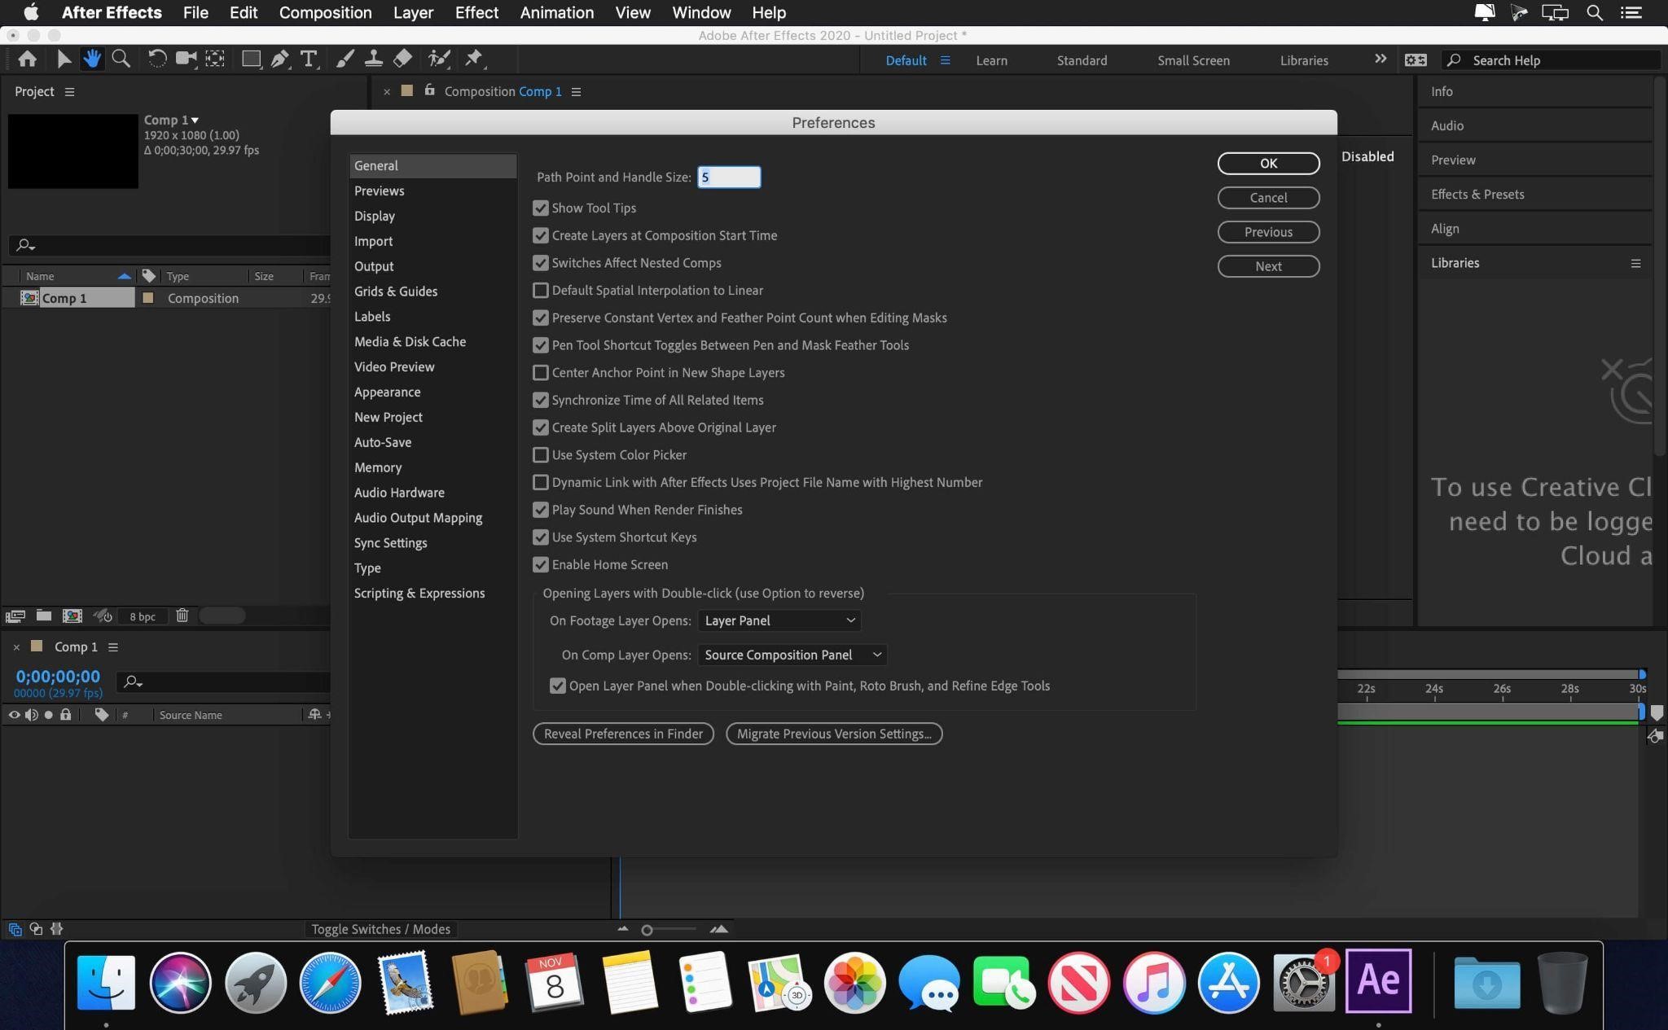Enable Use System Color Picker
The image size is (1668, 1030).
[541, 455]
